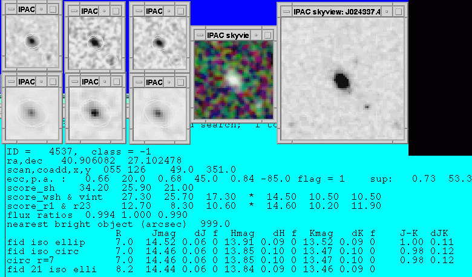Click the small faint source below the galaxy in the J024337.4 image
The width and height of the screenshot is (472, 277).
pyautogui.click(x=367, y=107)
